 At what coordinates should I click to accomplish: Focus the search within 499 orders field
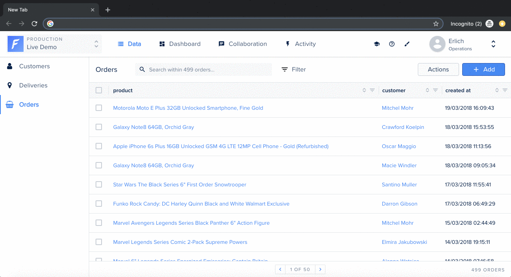tap(203, 69)
